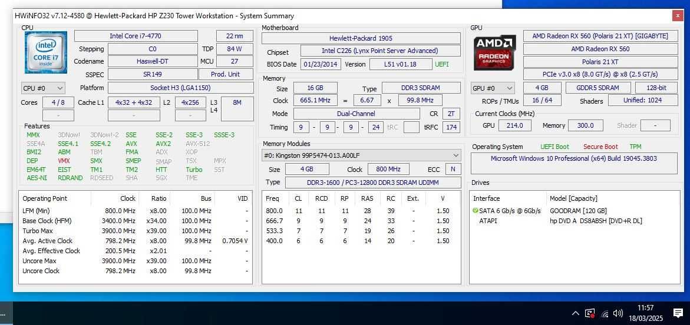This screenshot has height=325, width=690.
Task: Select the GOODRAM [120 GB] drive row
Action: tap(575, 211)
